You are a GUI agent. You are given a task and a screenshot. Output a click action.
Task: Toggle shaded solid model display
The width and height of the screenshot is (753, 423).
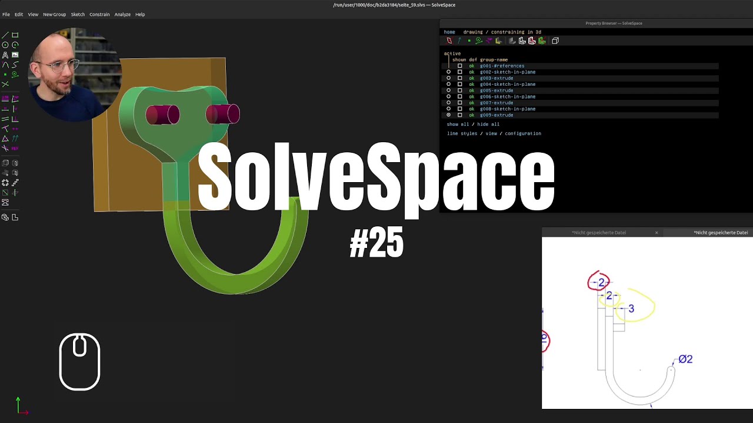[512, 41]
